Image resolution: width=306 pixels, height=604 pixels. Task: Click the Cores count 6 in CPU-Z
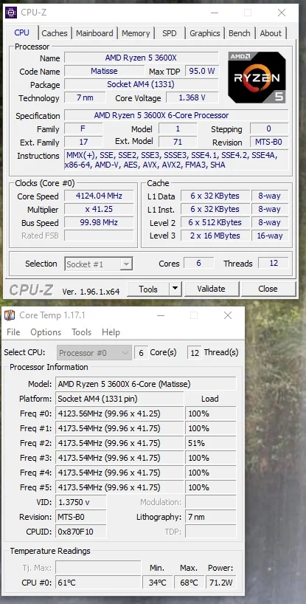coord(199,263)
